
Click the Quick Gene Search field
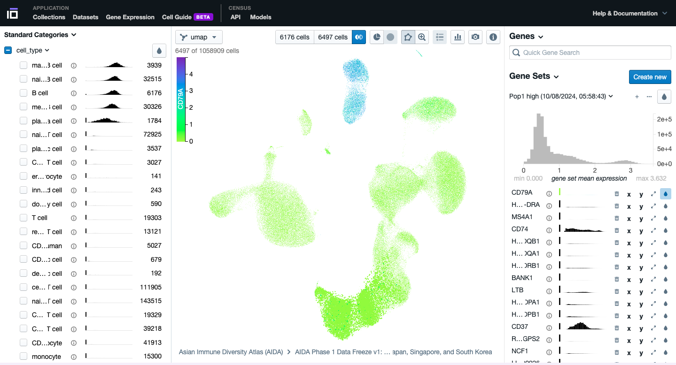pyautogui.click(x=590, y=53)
